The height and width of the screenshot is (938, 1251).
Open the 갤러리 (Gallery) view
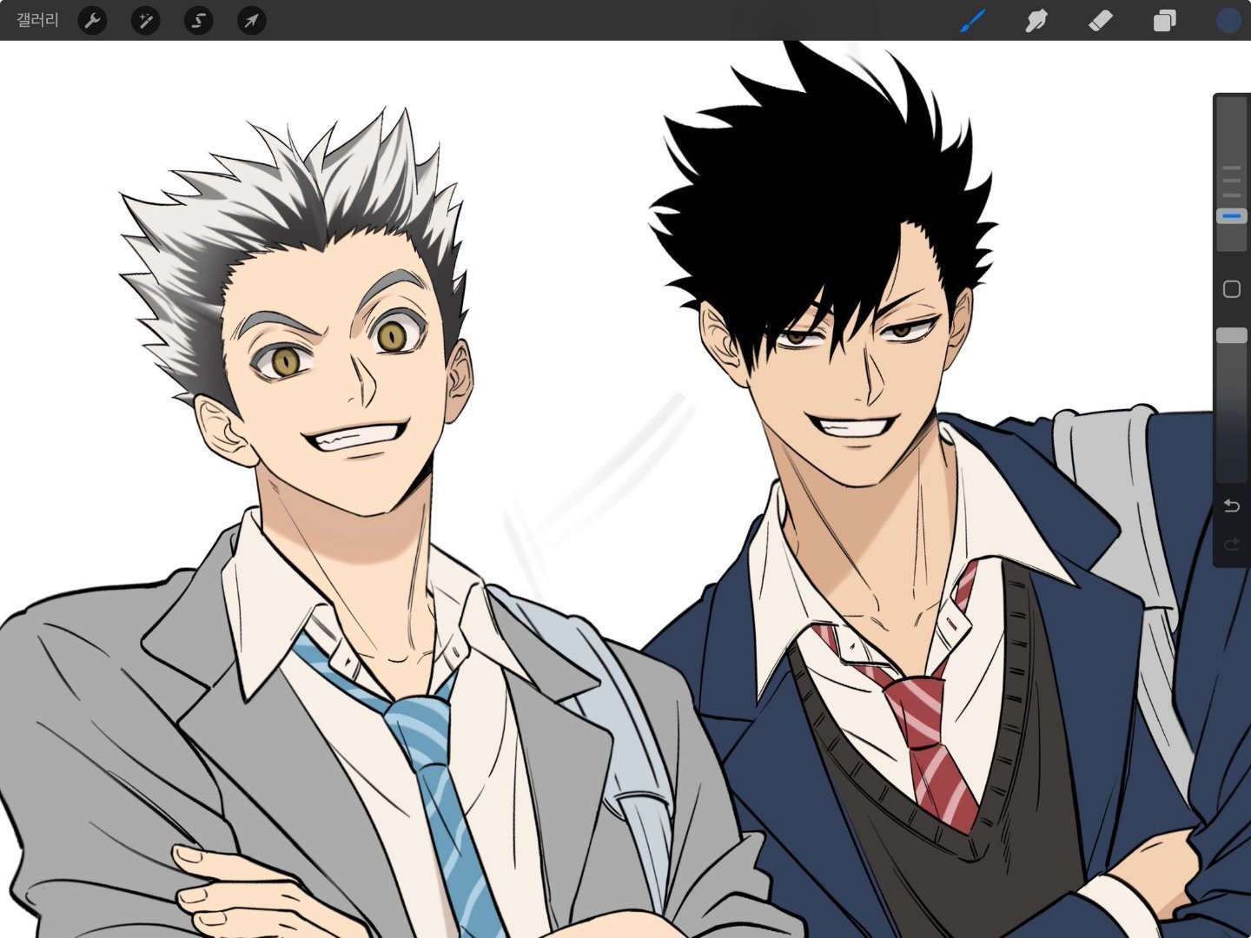[37, 20]
